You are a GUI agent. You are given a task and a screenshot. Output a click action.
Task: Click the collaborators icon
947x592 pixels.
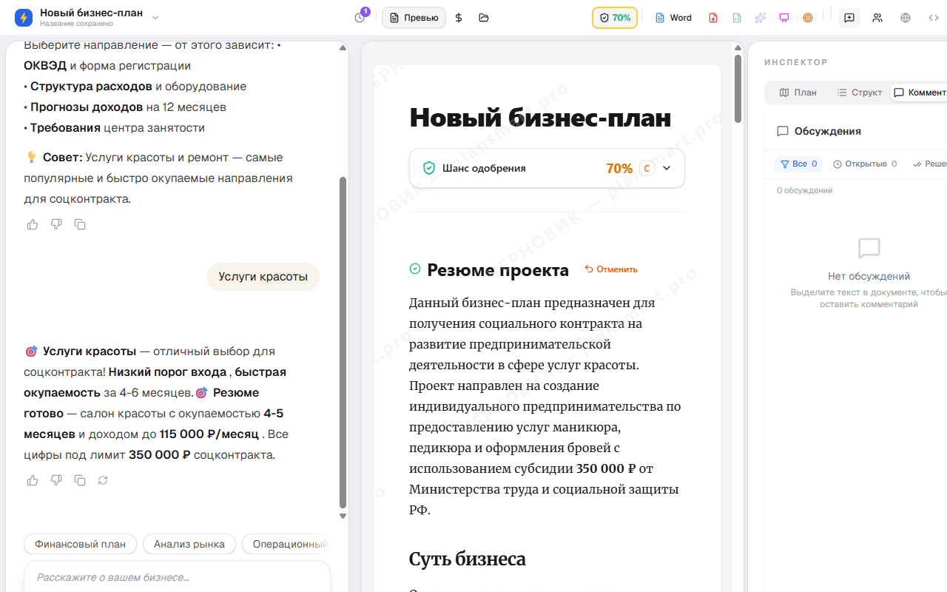pos(877,17)
